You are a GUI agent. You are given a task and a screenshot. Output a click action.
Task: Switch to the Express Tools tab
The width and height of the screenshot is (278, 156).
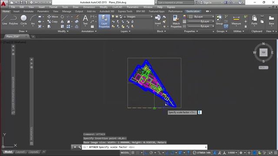pyautogui.click(x=125, y=11)
